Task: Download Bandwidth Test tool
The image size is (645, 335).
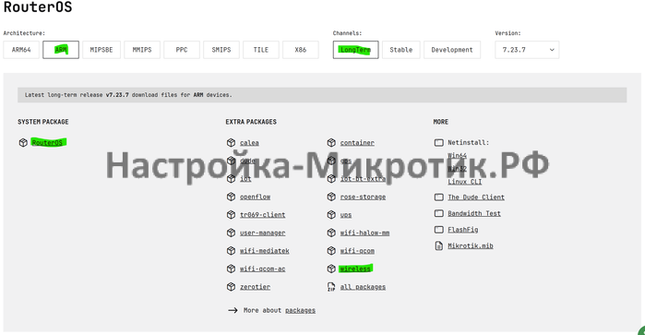Action: point(474,213)
